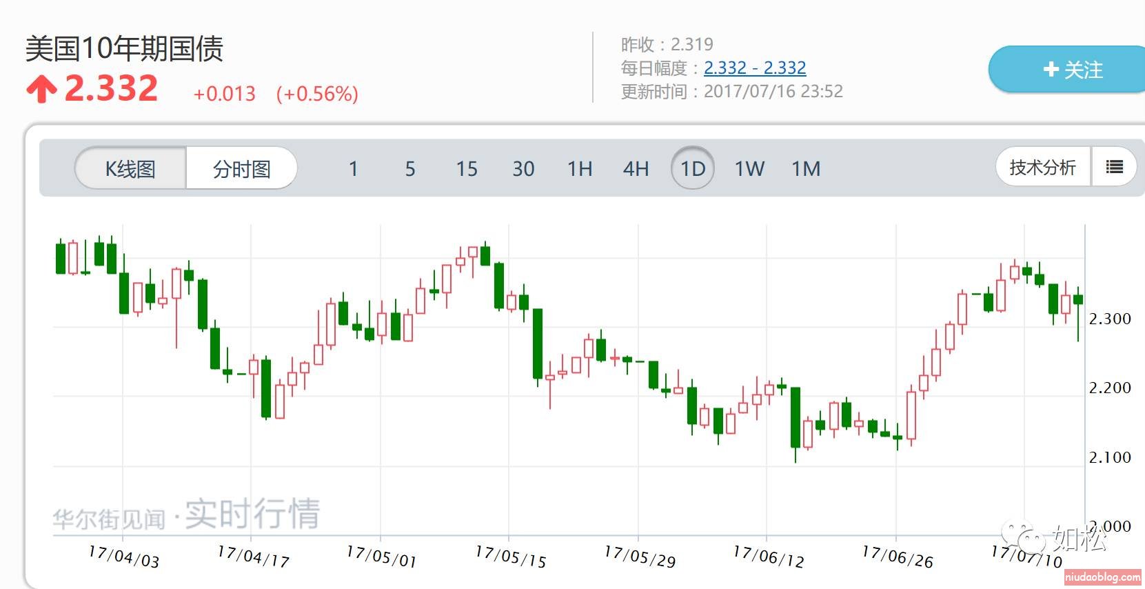Switch to K线图 candlestick view
Screen dimensions: 1145x589
click(x=130, y=168)
